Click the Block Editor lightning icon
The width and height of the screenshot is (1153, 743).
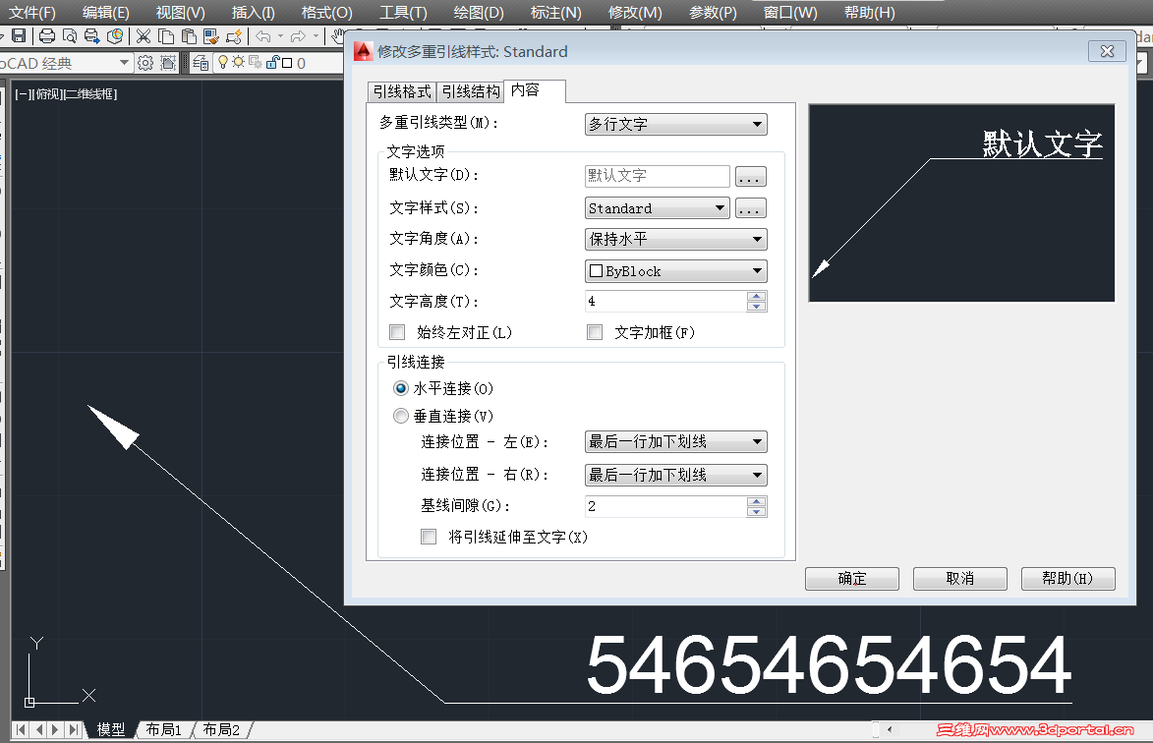coord(234,36)
